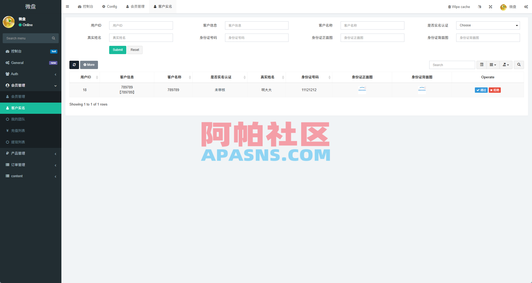Expand the 产品管理 sidebar menu

31,153
